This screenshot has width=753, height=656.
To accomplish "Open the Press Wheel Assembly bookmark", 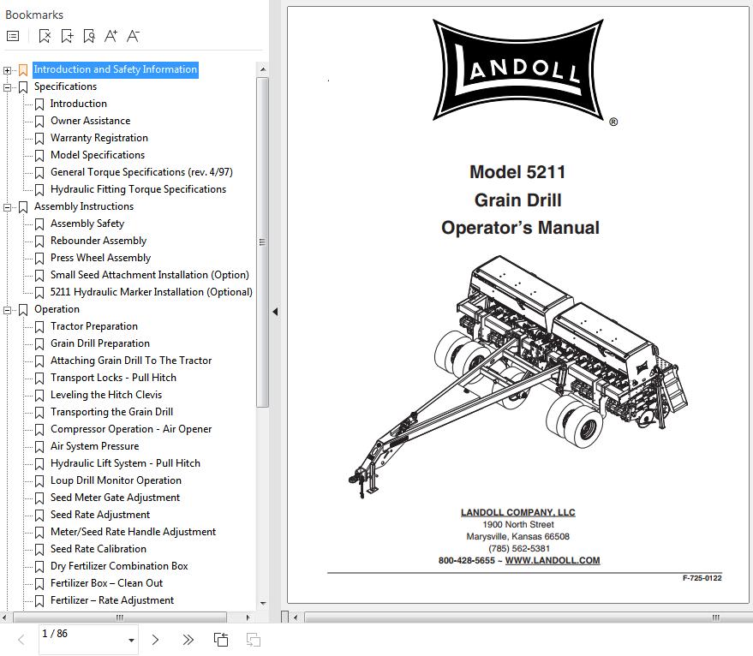I will point(100,258).
